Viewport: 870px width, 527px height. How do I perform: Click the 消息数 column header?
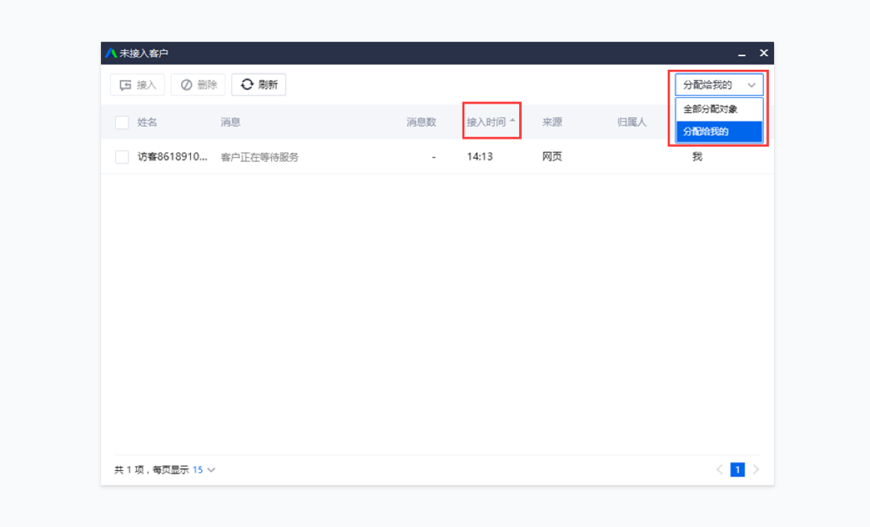pos(421,122)
